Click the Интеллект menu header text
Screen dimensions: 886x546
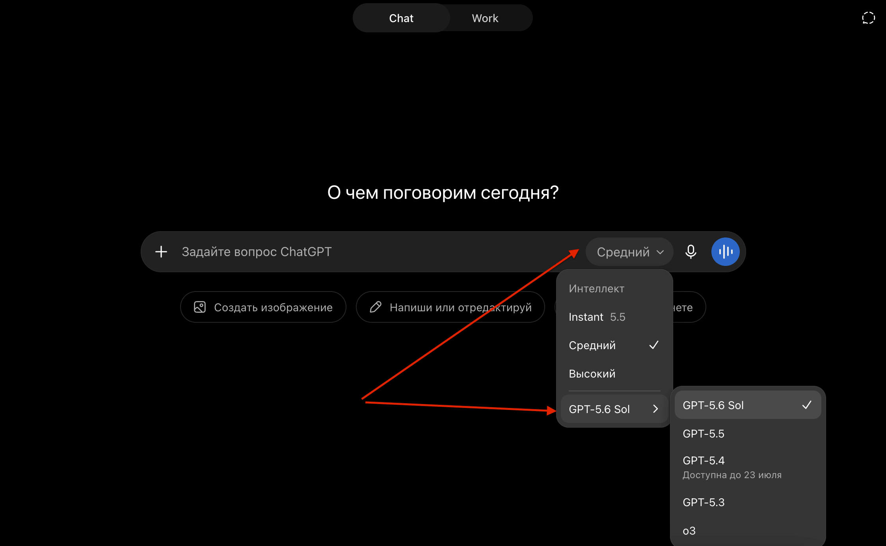pyautogui.click(x=596, y=288)
